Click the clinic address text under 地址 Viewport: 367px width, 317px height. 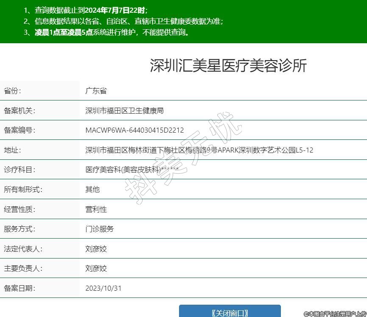[199, 150]
